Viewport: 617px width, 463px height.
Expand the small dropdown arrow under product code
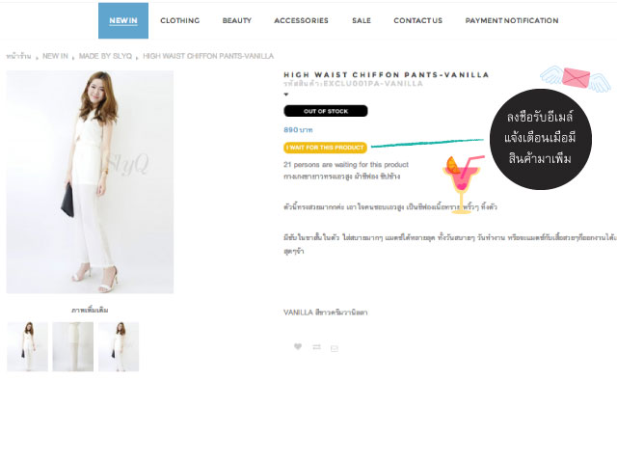[x=286, y=95]
